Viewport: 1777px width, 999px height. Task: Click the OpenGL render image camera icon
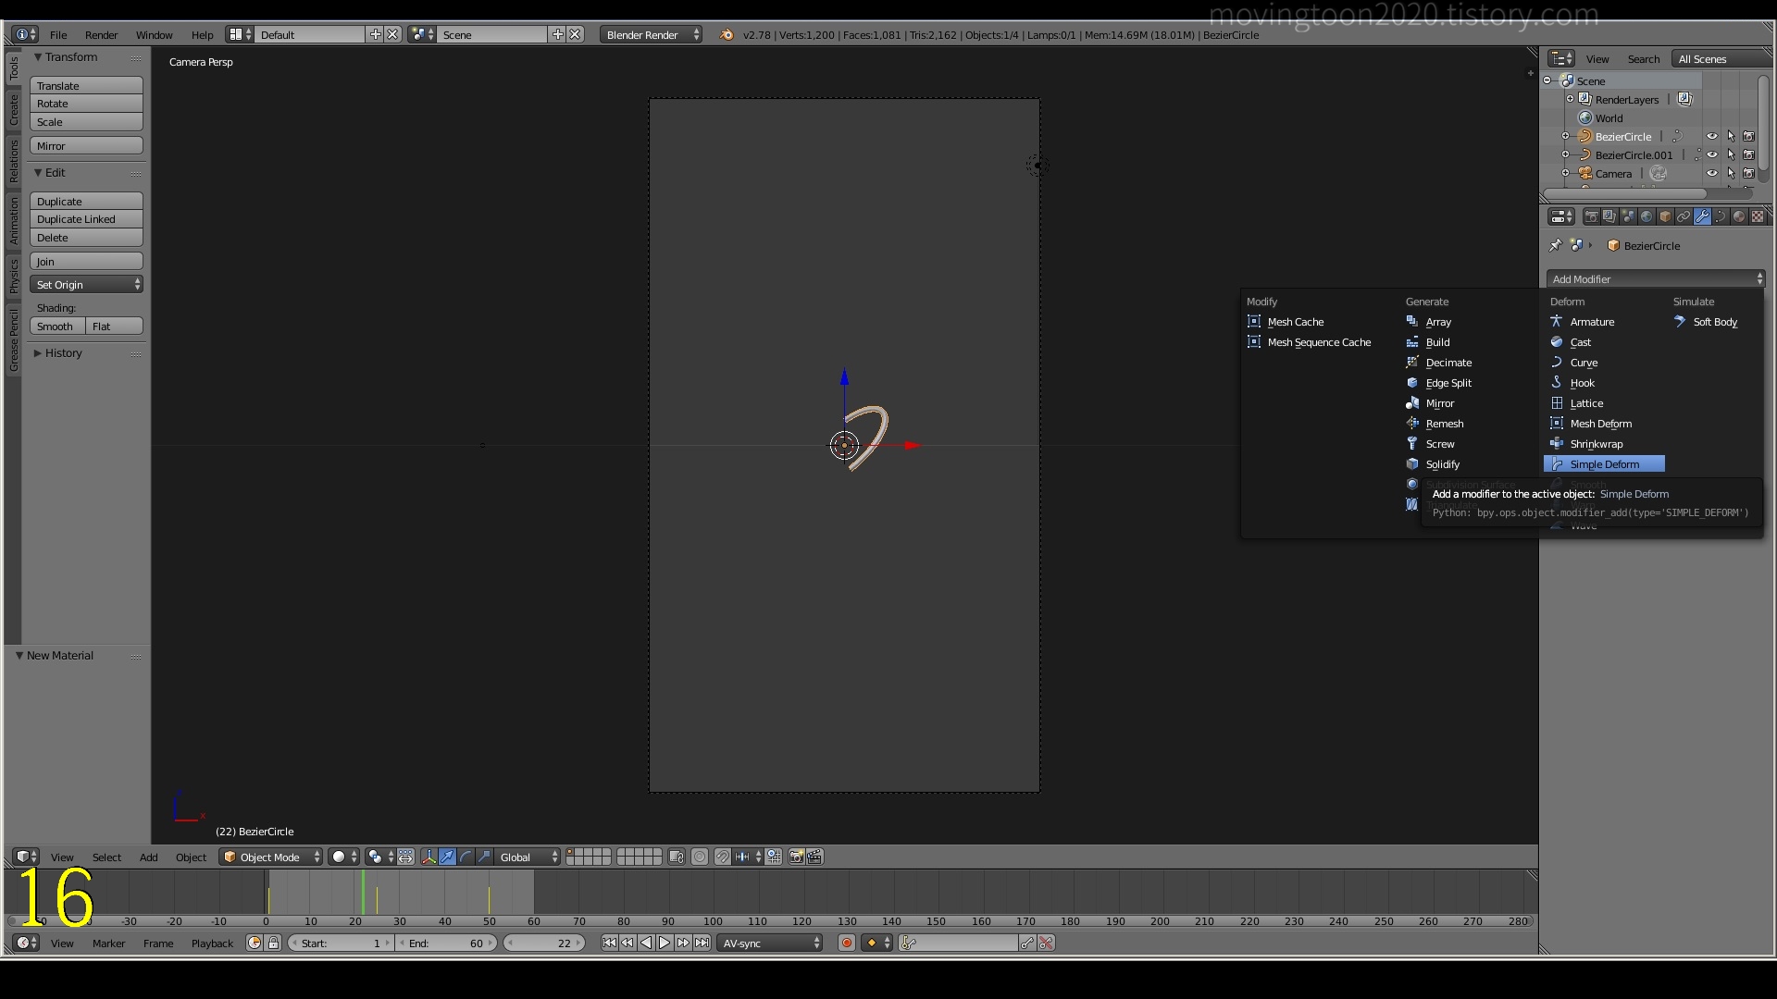(796, 857)
